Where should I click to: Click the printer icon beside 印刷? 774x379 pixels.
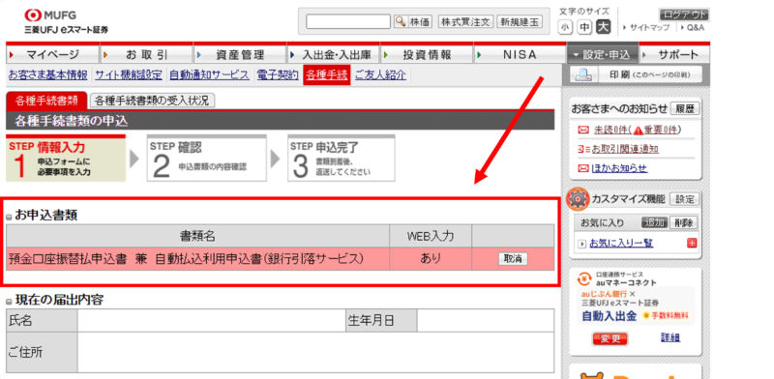584,75
